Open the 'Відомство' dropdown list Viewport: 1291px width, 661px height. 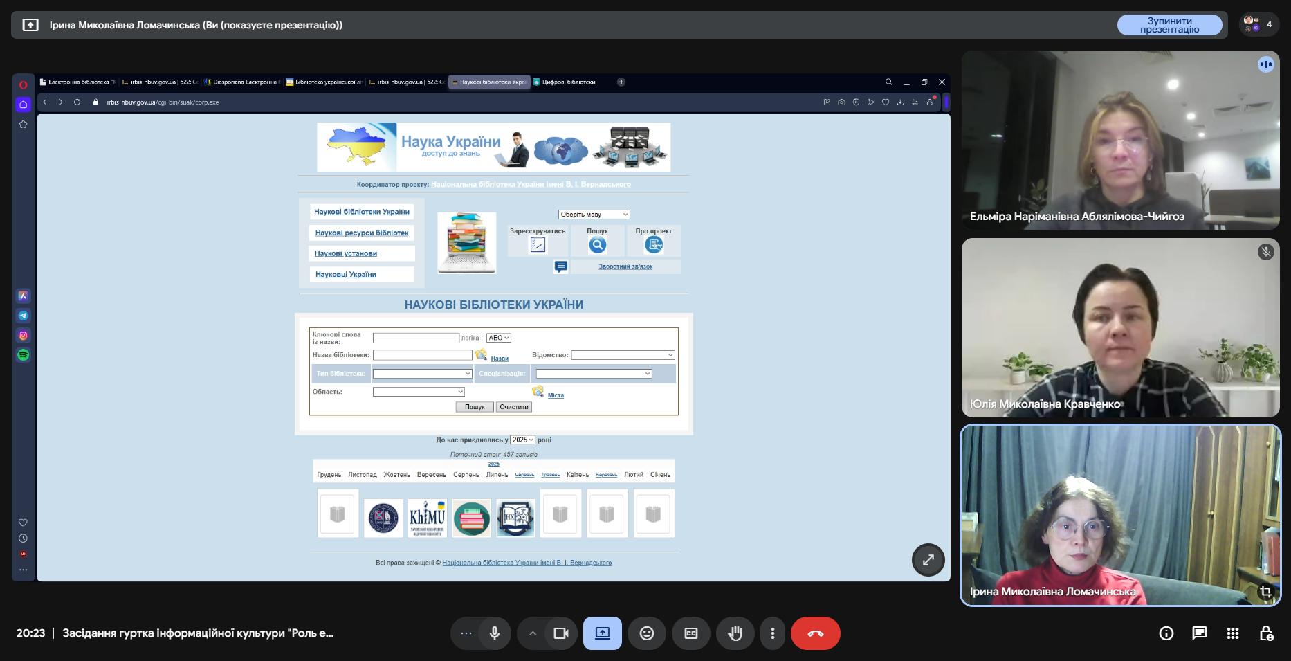click(x=623, y=355)
